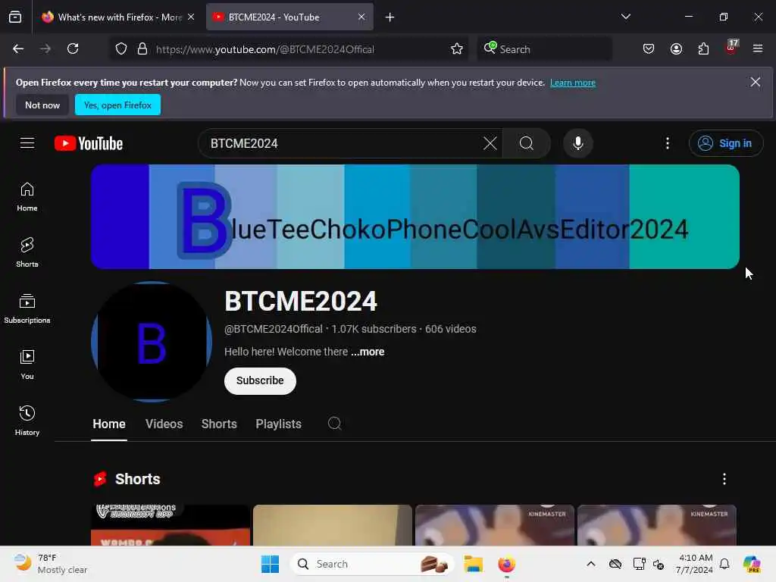Open the Windows Start menu
Viewport: 776px width, 582px height.
(x=271, y=564)
